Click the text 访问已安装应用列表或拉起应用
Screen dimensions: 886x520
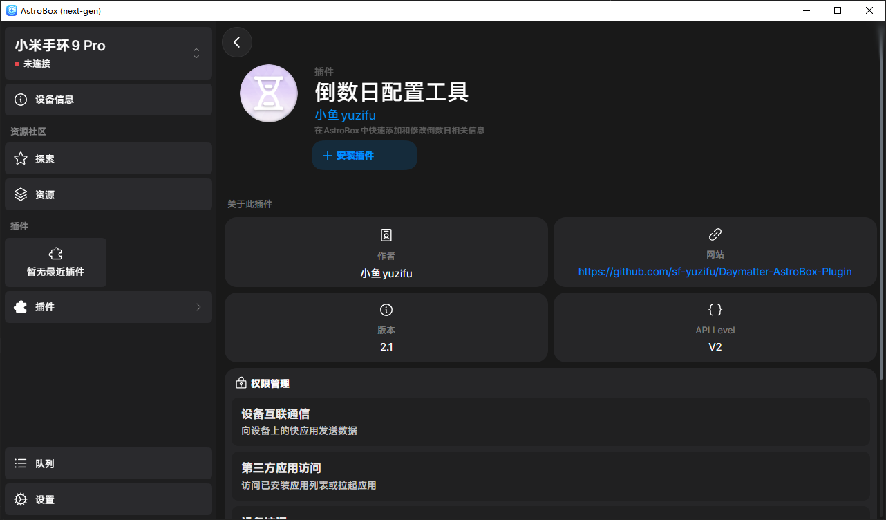pyautogui.click(x=309, y=485)
